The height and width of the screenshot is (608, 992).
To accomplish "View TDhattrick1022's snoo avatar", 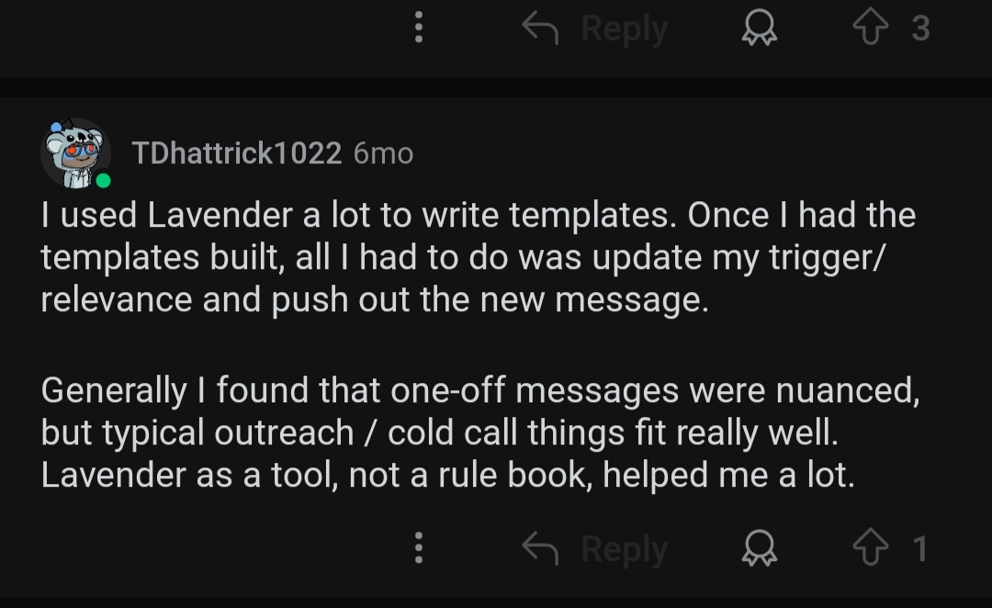I will tap(75, 153).
